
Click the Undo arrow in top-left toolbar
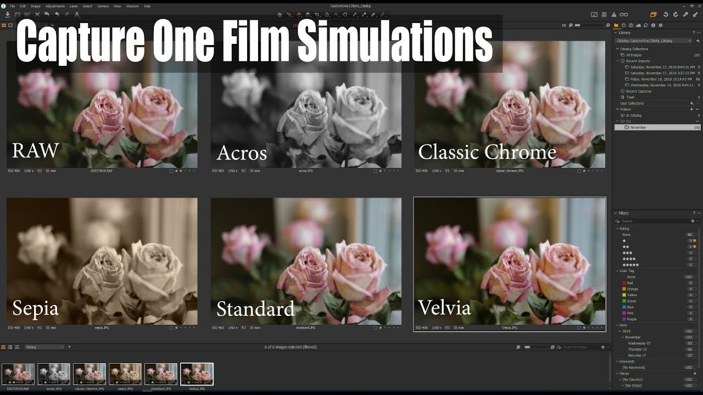(57, 14)
